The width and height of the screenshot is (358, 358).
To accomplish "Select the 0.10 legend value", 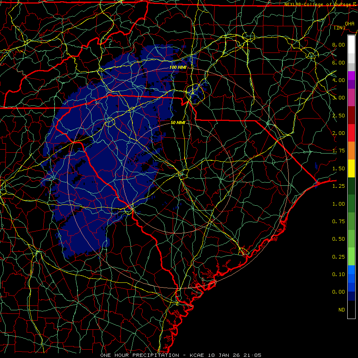I will tap(339, 274).
